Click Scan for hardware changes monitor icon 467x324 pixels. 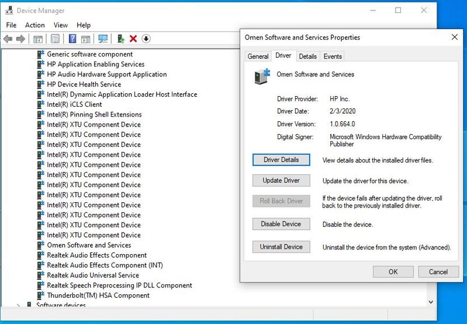[103, 39]
